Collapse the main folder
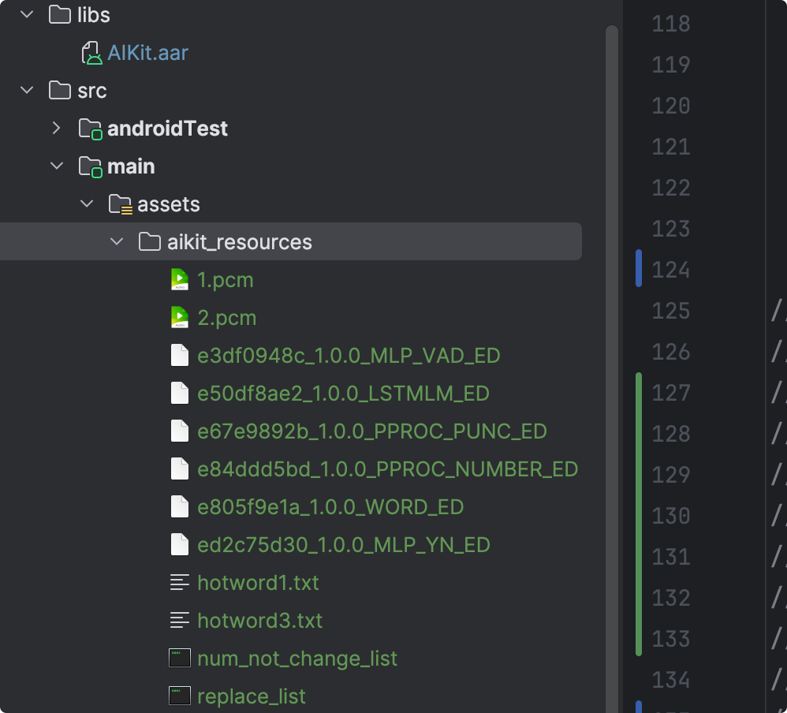This screenshot has width=787, height=713. click(x=56, y=166)
